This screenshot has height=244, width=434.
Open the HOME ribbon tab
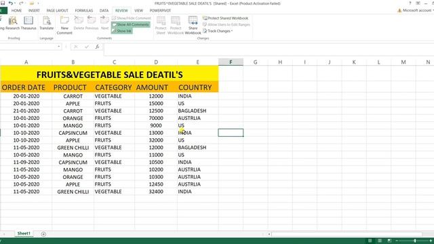[x=16, y=11]
